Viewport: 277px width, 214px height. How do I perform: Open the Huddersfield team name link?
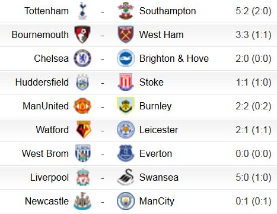(x=42, y=82)
